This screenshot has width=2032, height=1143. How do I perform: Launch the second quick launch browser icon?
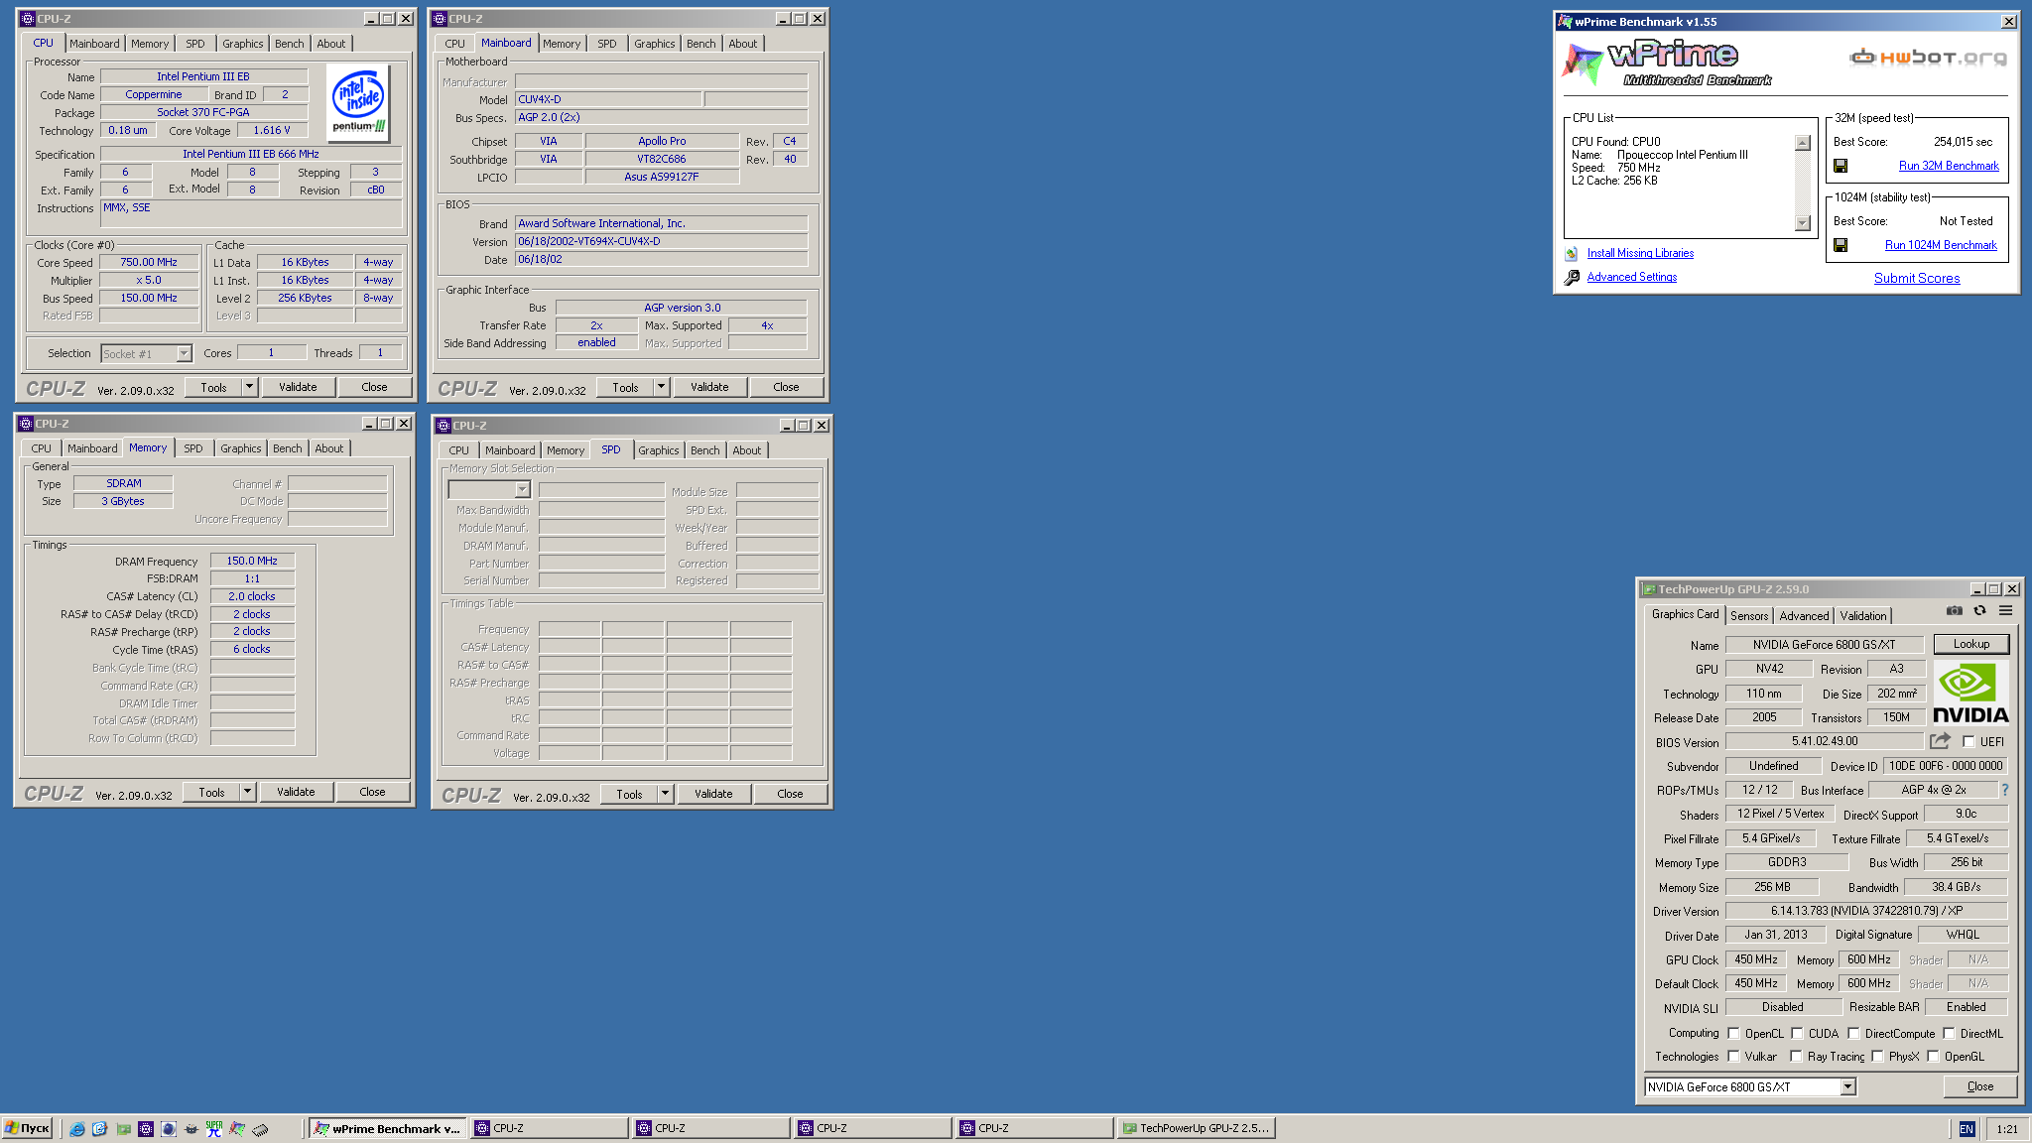coord(99,1129)
